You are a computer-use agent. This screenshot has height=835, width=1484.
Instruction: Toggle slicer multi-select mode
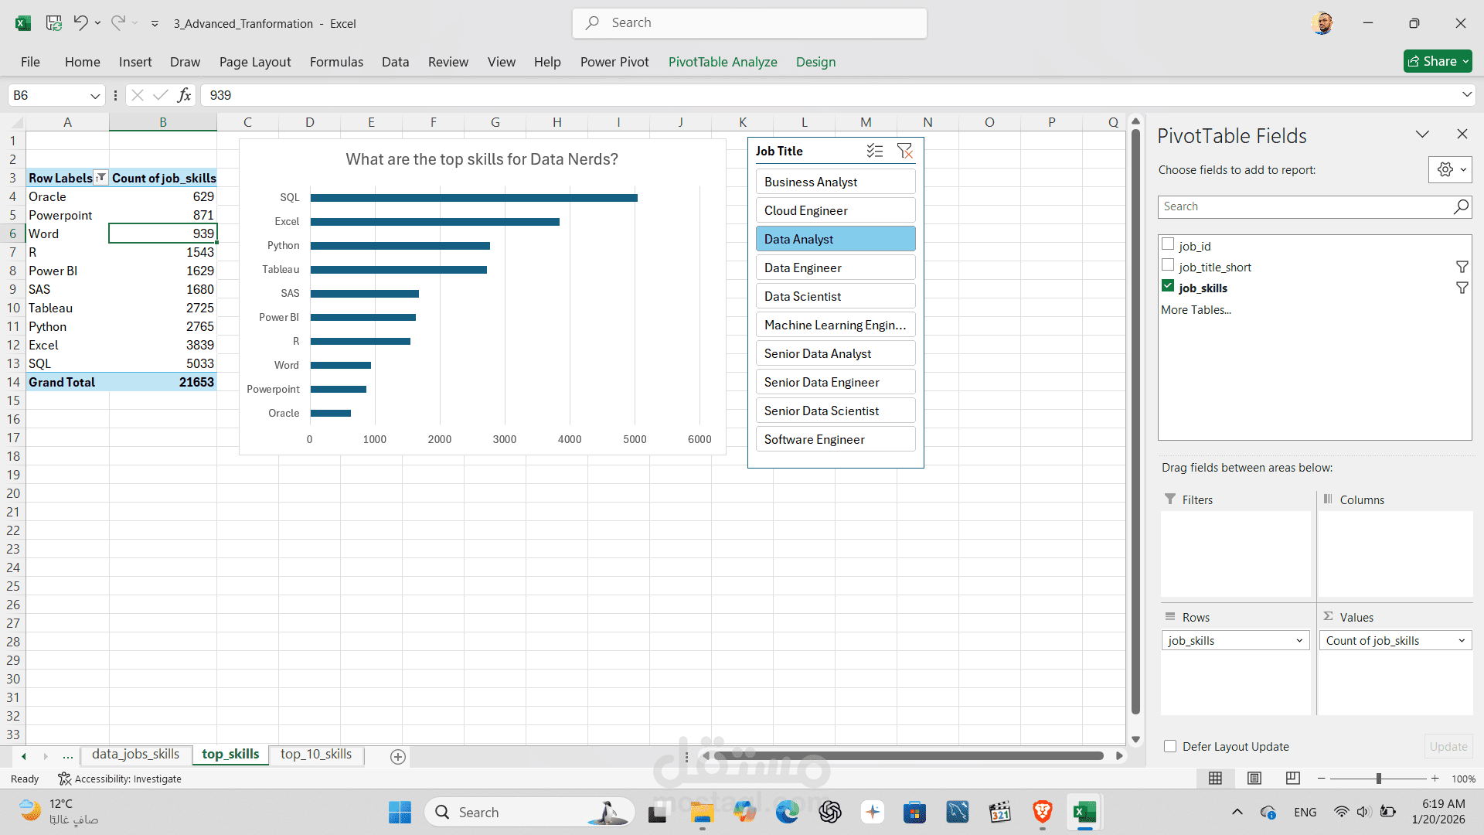(x=875, y=151)
